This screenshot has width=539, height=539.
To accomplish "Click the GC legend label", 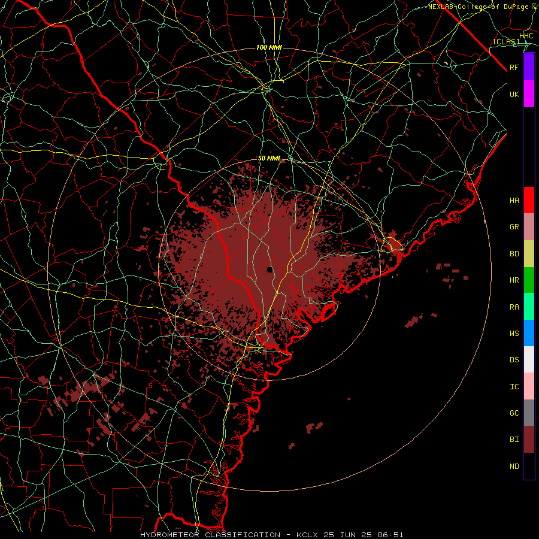I will pos(514,413).
